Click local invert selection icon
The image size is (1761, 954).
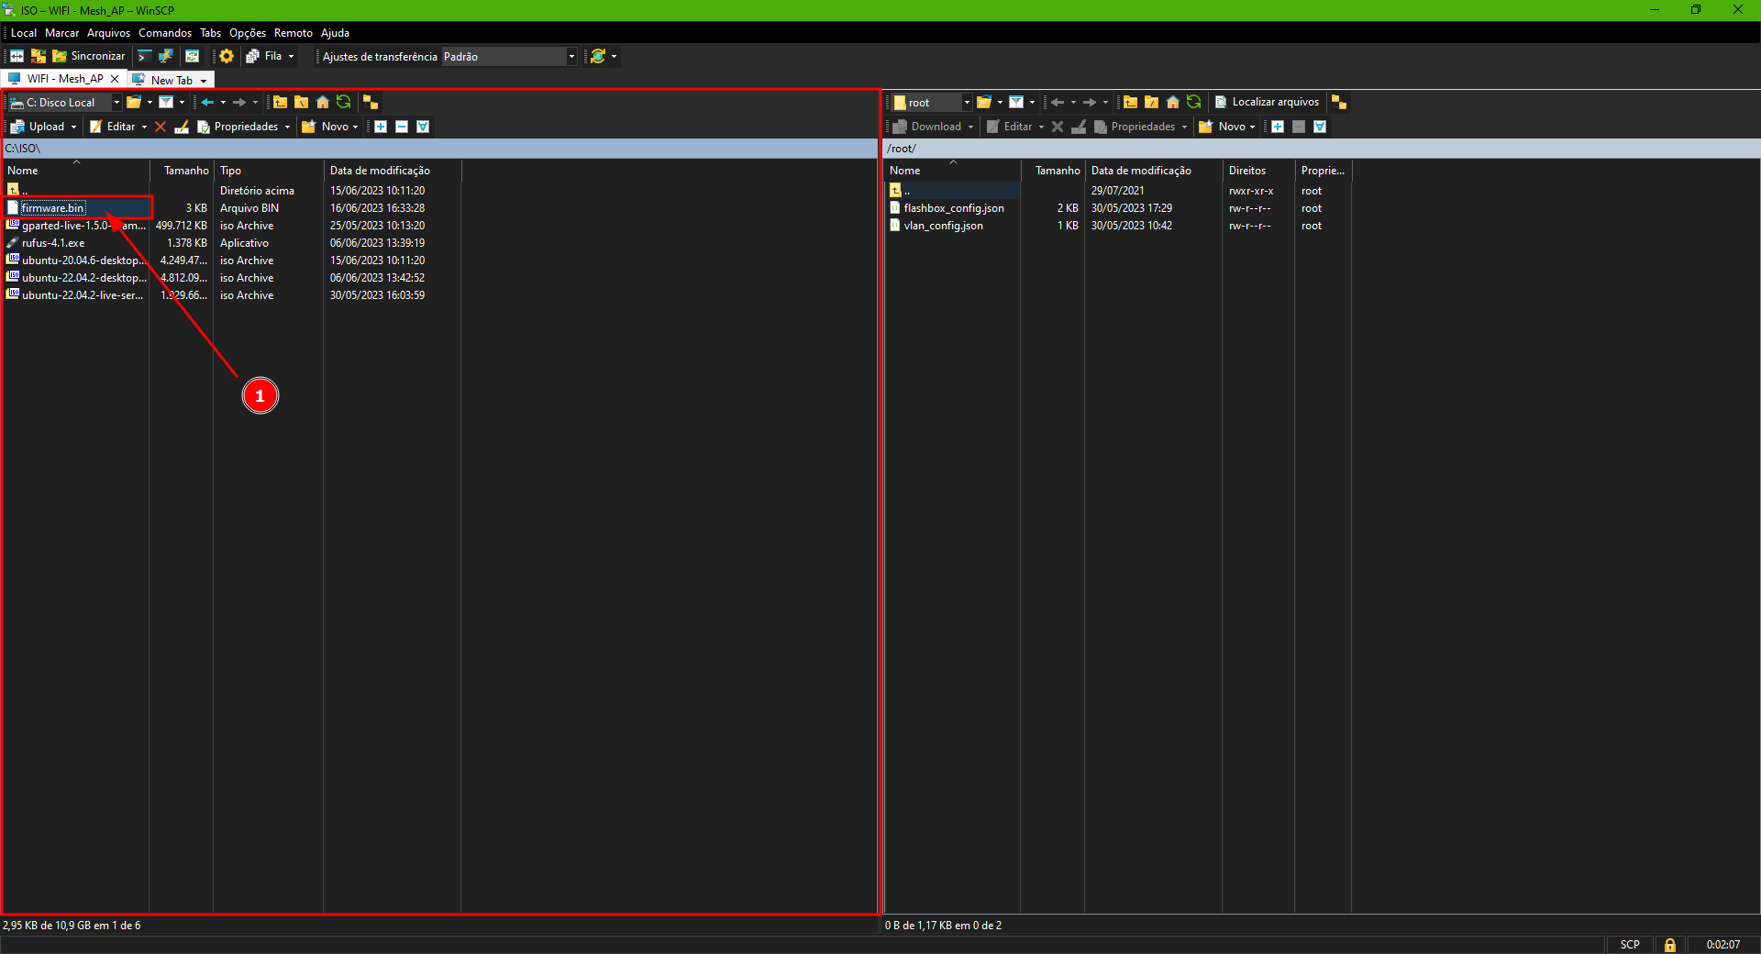click(423, 127)
